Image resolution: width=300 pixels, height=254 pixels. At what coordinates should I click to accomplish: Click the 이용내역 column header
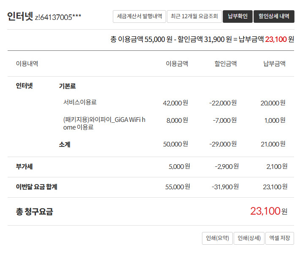(27, 63)
